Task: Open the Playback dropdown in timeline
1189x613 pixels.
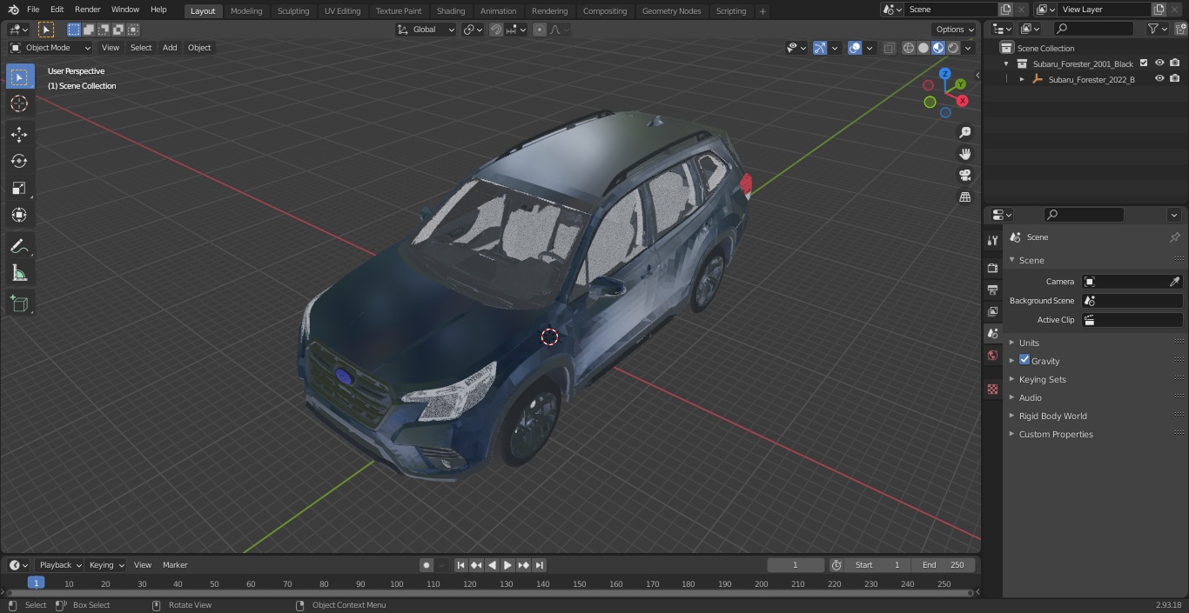Action: coord(59,565)
